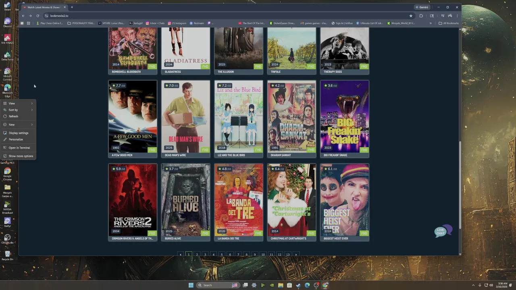Click Christmas at Cartwright's title
The image size is (516, 290).
pos(288,238)
